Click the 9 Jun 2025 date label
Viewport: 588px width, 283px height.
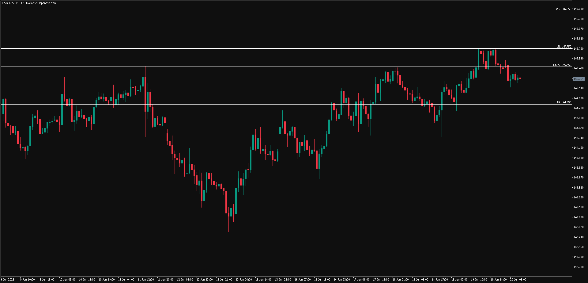pyautogui.click(x=7, y=280)
